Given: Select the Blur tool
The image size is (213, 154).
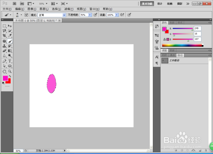Looking at the screenshot, I should (4, 56).
